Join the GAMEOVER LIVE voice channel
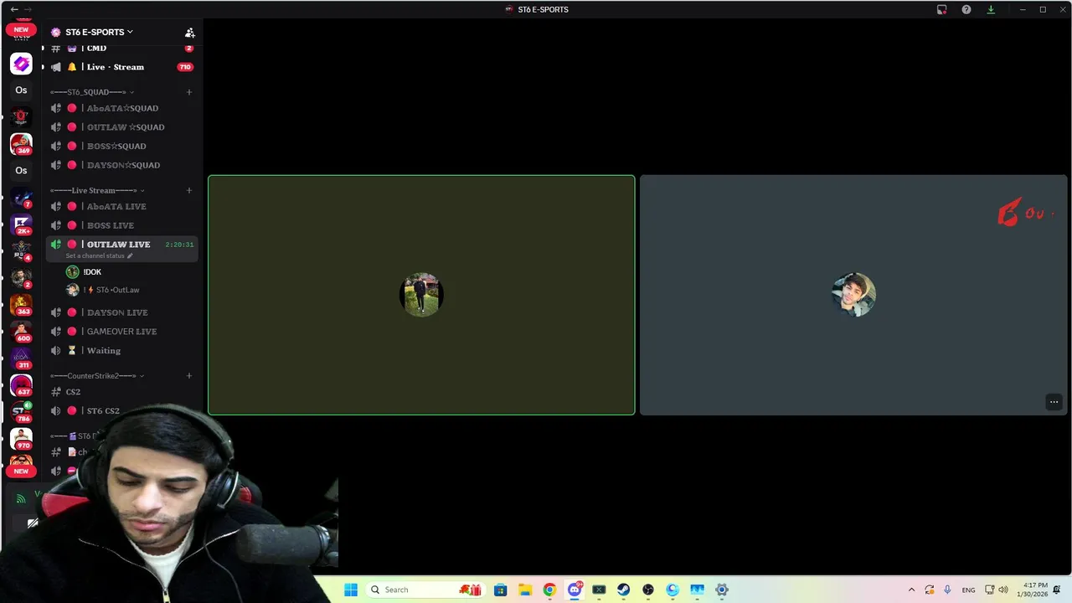Viewport: 1072px width, 603px height. coord(121,332)
